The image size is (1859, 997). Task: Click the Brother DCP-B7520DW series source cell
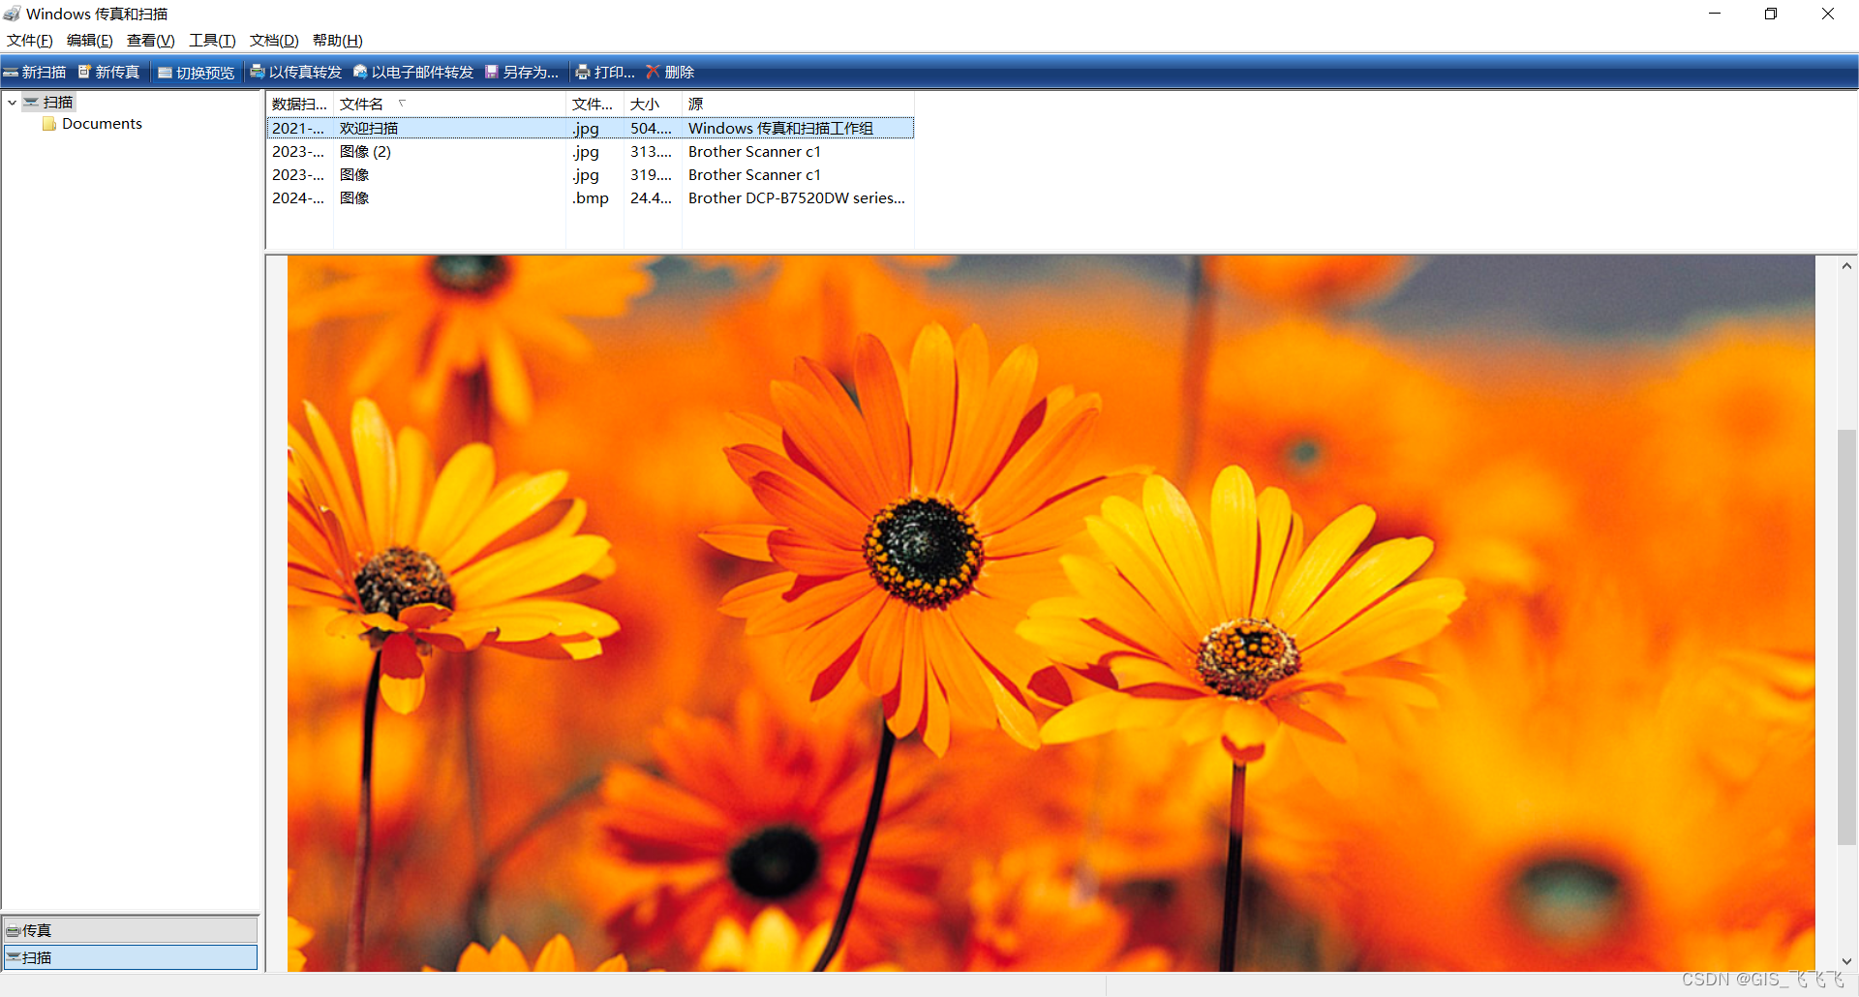point(797,198)
